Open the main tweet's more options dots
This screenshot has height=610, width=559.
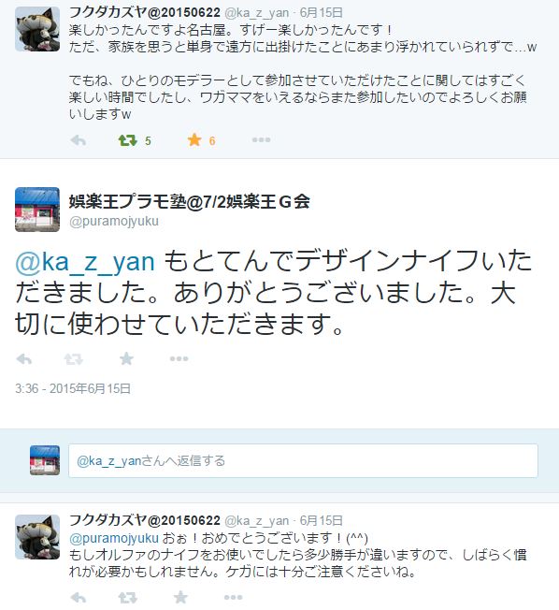(179, 358)
